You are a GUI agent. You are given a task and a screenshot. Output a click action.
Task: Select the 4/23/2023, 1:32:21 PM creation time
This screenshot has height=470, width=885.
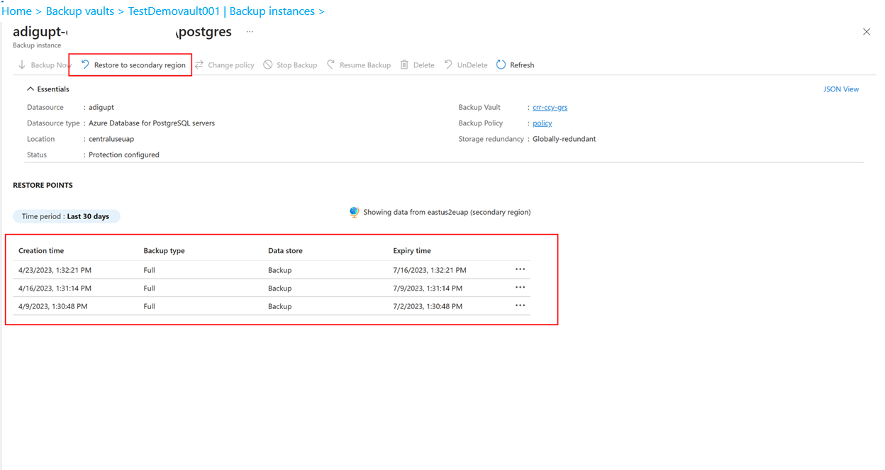(55, 270)
